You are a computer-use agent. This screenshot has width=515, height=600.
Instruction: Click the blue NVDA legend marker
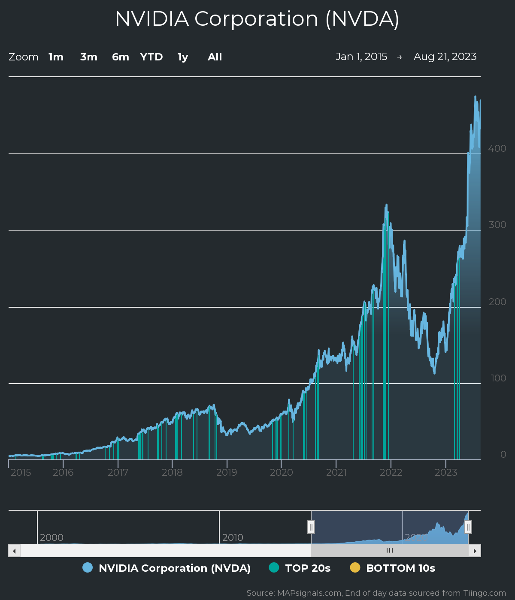click(x=88, y=567)
